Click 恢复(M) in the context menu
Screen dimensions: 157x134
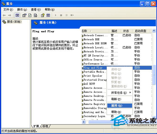pos(120,82)
